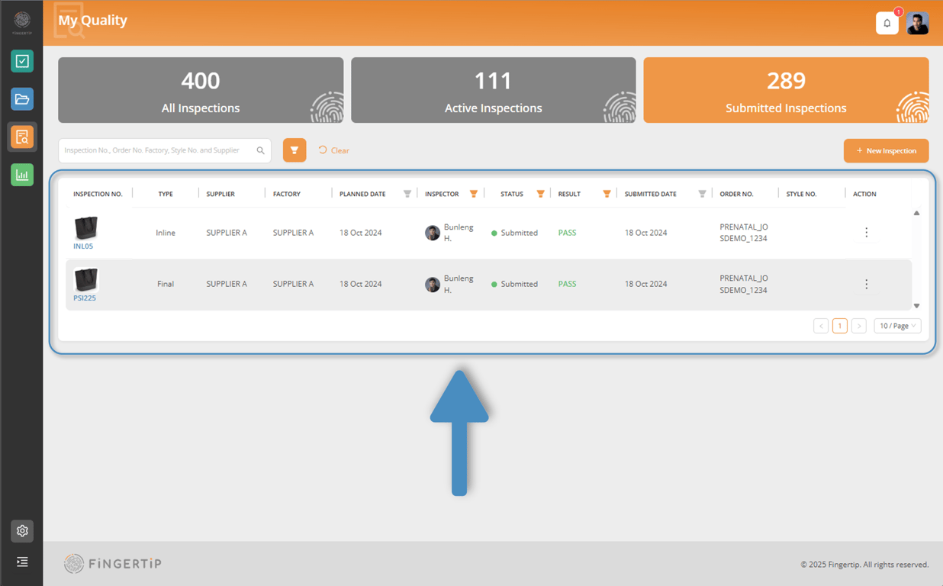Clear the applied filters
943x586 pixels.
click(334, 150)
